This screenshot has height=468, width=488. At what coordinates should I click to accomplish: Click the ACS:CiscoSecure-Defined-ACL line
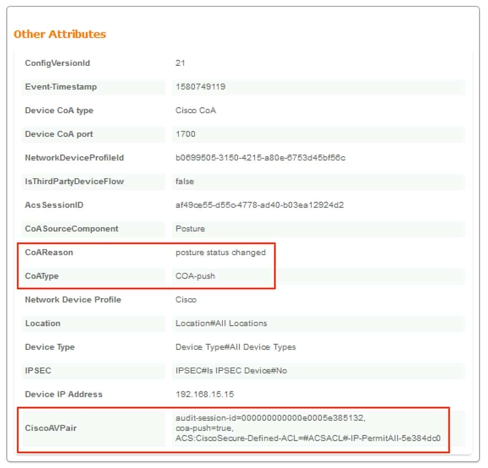[x=308, y=438]
